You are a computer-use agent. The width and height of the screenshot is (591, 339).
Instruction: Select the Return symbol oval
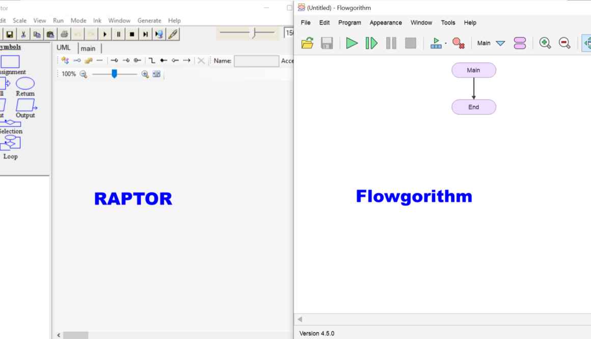(x=25, y=83)
